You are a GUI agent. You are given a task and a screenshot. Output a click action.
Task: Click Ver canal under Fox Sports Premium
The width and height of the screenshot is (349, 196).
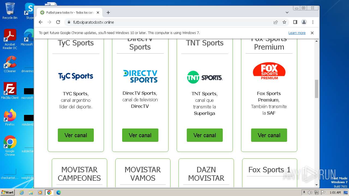tap(269, 135)
